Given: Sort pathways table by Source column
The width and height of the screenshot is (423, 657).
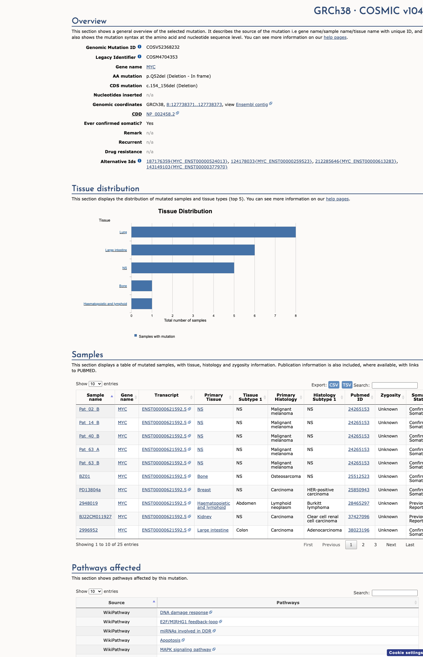Looking at the screenshot, I should pyautogui.click(x=117, y=603).
